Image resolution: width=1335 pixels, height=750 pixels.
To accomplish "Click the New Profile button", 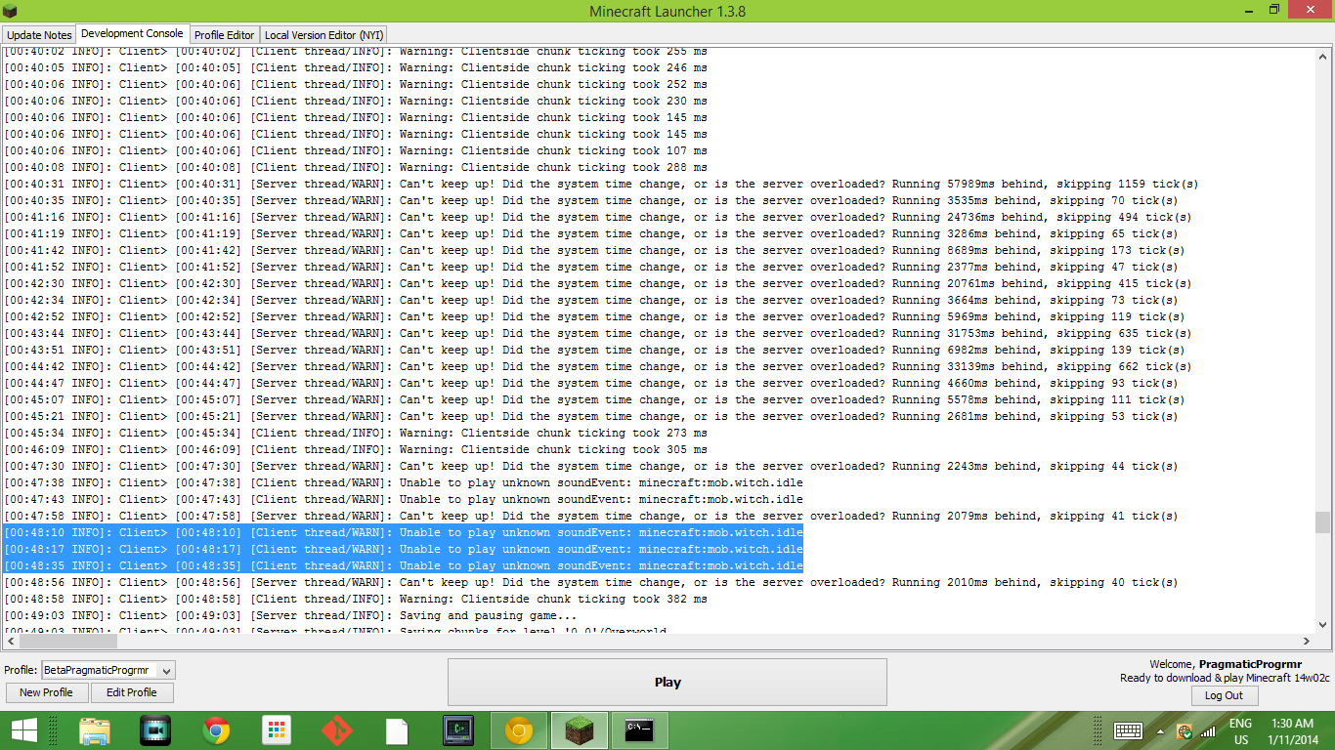I will pyautogui.click(x=46, y=692).
